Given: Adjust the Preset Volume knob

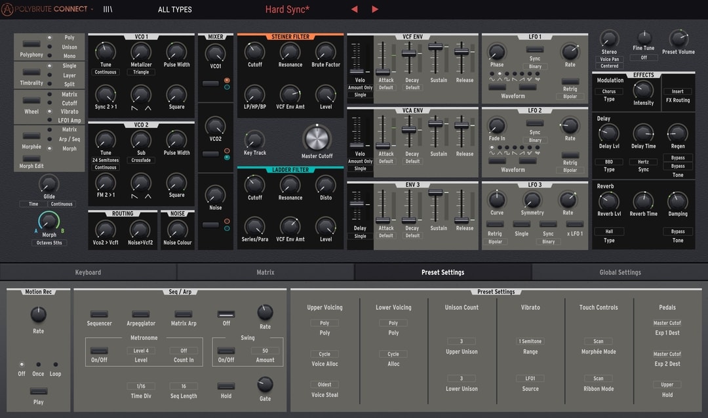Looking at the screenshot, I should [x=678, y=39].
